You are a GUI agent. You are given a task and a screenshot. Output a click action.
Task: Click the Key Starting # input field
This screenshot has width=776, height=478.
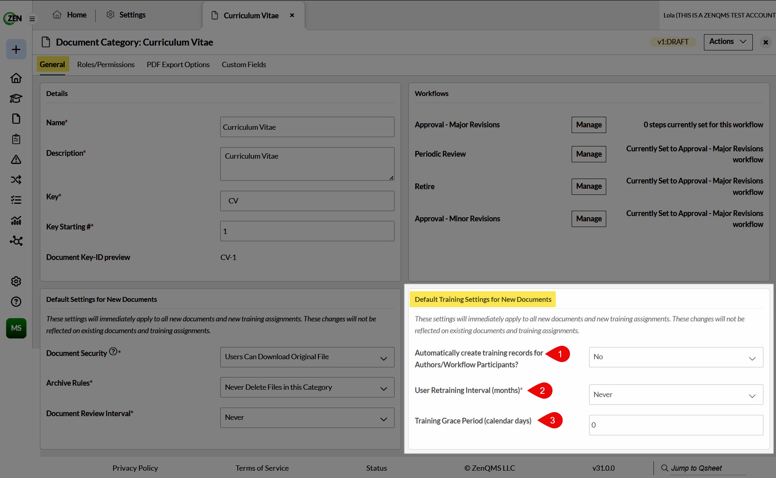(x=307, y=231)
